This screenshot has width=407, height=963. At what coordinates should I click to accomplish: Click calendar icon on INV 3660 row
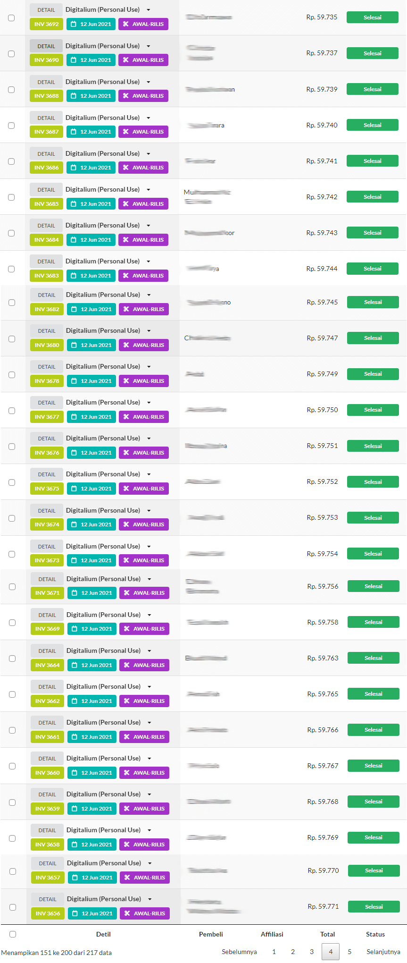click(x=75, y=773)
